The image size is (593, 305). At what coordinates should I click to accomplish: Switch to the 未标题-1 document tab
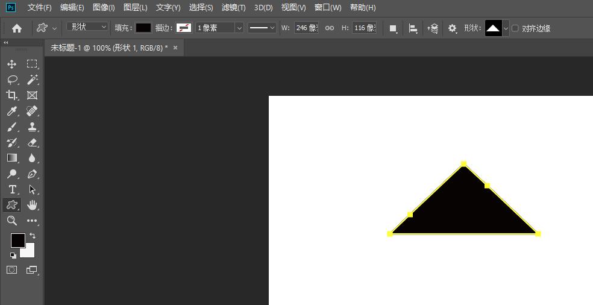click(x=108, y=48)
